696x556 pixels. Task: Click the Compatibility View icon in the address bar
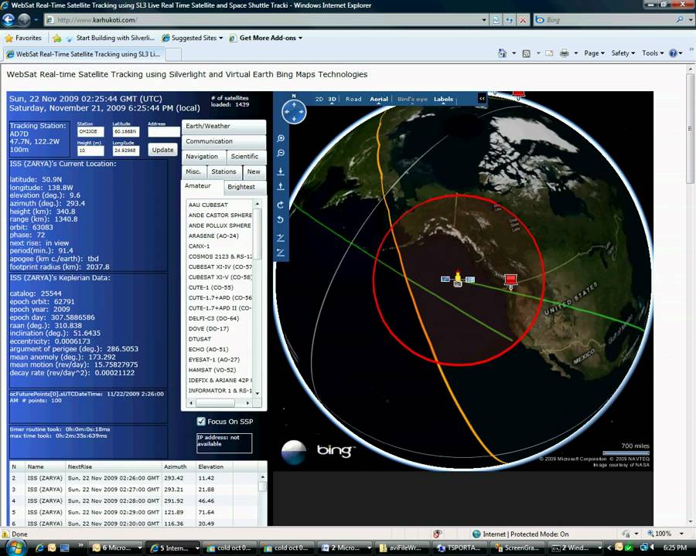[x=496, y=20]
